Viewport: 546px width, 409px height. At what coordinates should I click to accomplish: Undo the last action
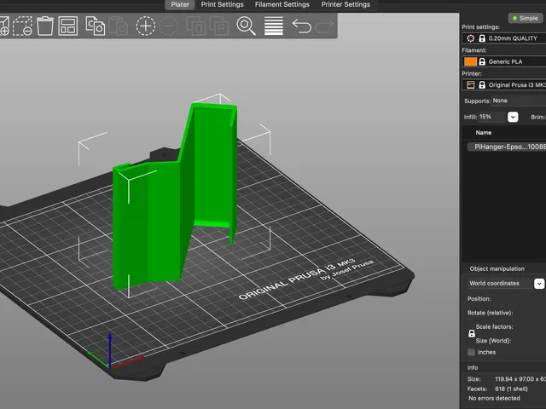tap(301, 26)
